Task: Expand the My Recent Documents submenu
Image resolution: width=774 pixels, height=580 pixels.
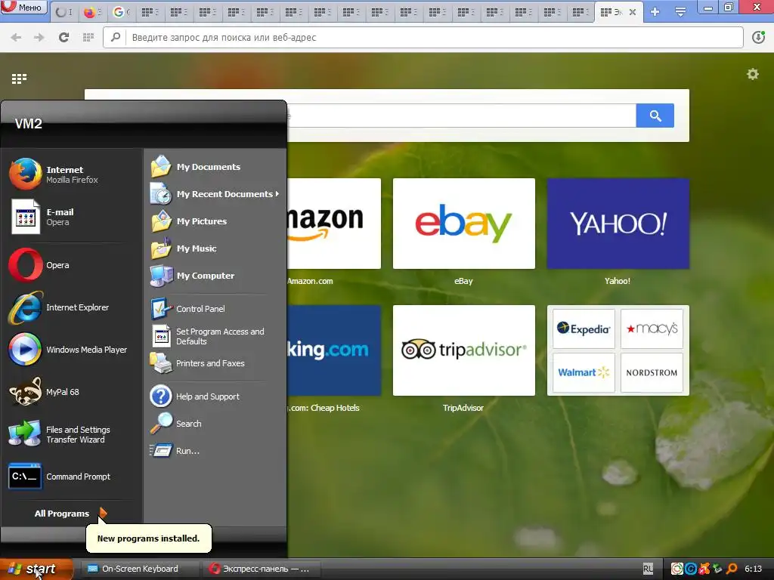Action: pos(215,194)
